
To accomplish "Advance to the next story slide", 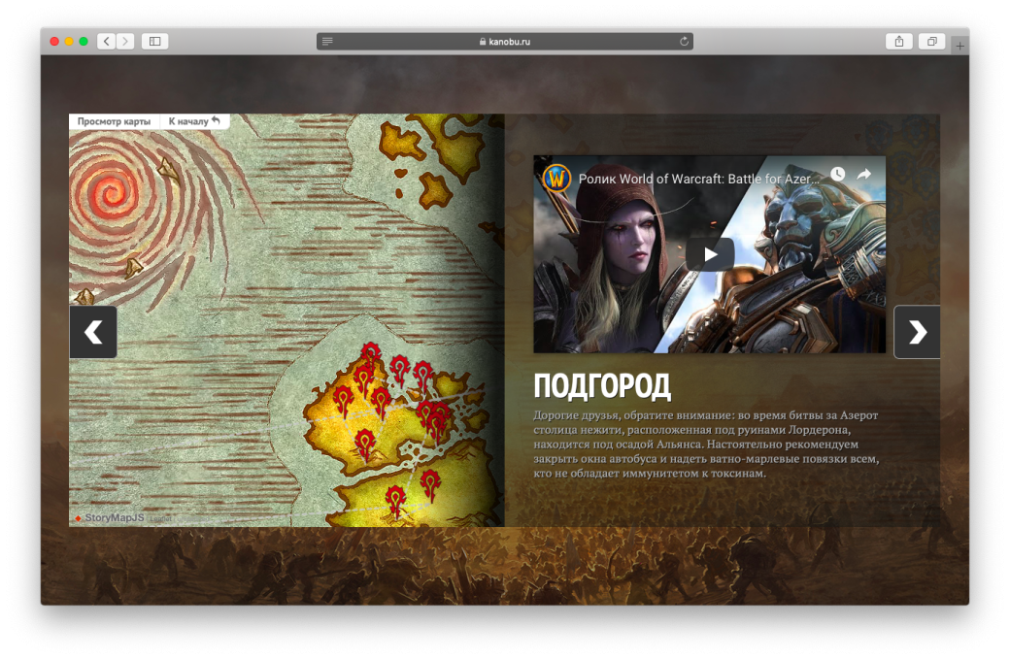I will tap(917, 331).
